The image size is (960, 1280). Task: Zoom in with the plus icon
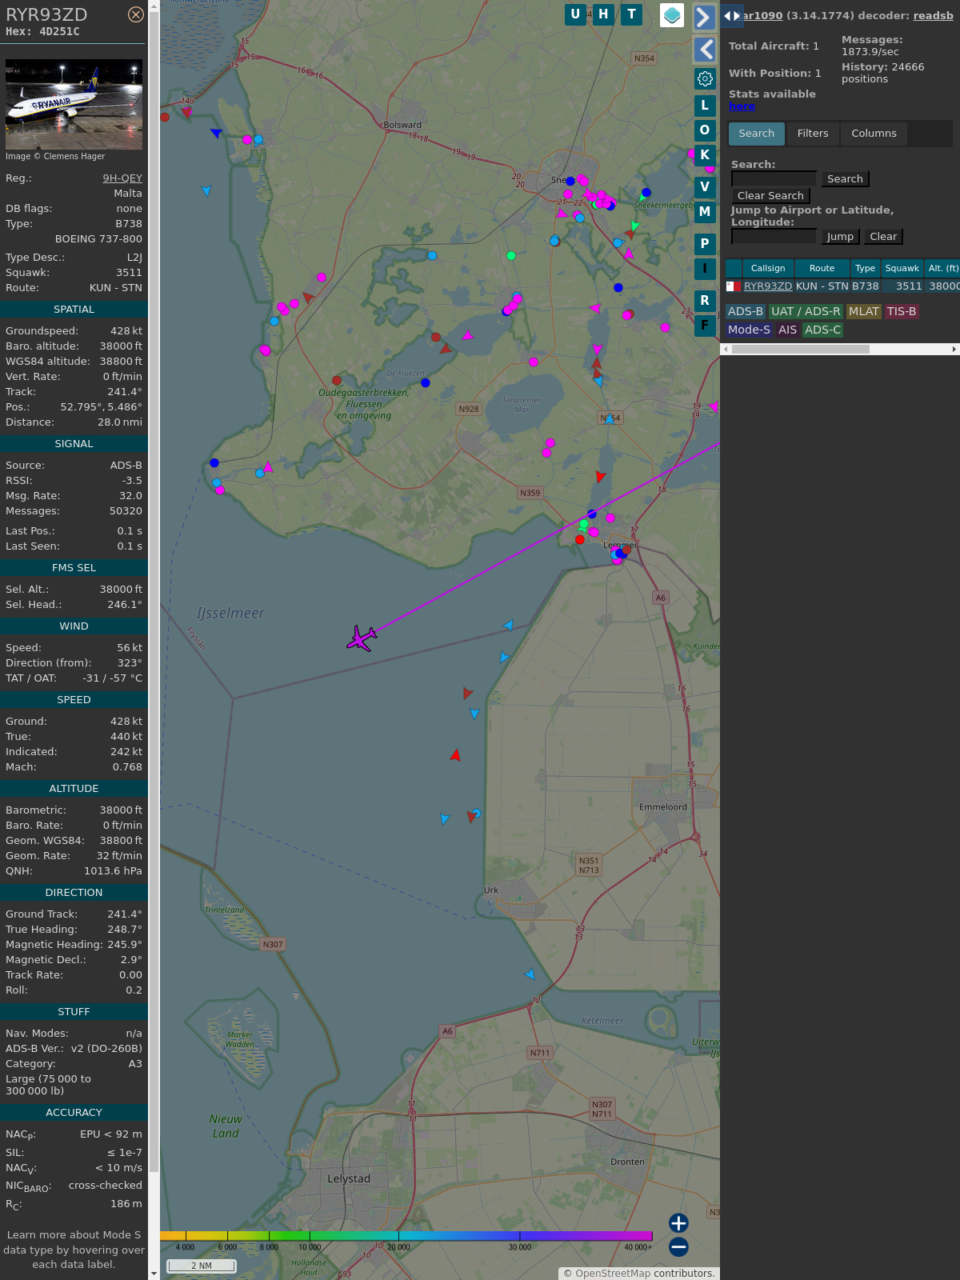(678, 1223)
